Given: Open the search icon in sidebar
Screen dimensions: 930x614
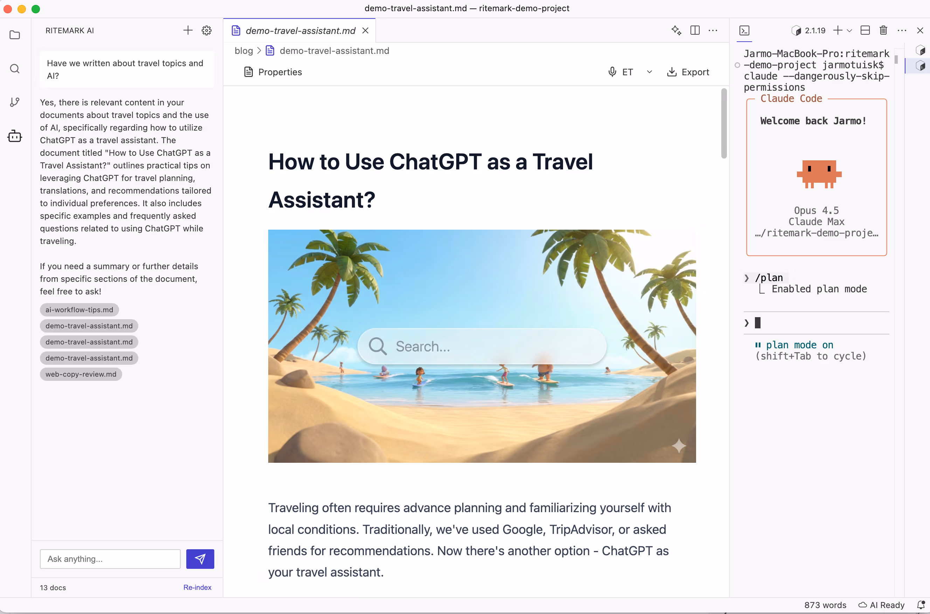Looking at the screenshot, I should 15,69.
